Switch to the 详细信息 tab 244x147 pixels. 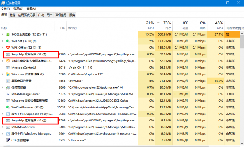(x=61, y=15)
